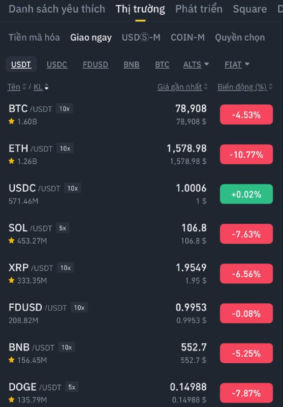283x407 pixels.
Task: Toggle the XRP/USDT favorite star
Action: click(11, 280)
